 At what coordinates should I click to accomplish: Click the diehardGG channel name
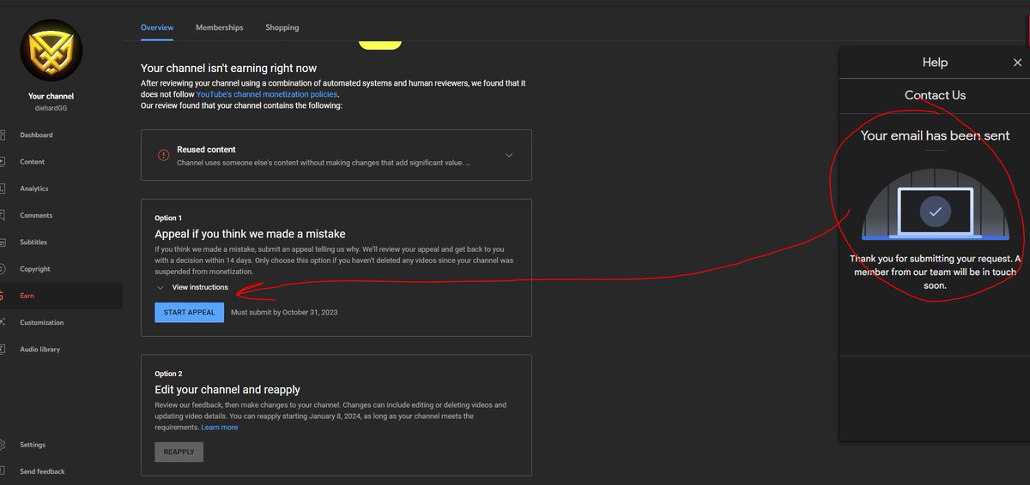(x=51, y=109)
